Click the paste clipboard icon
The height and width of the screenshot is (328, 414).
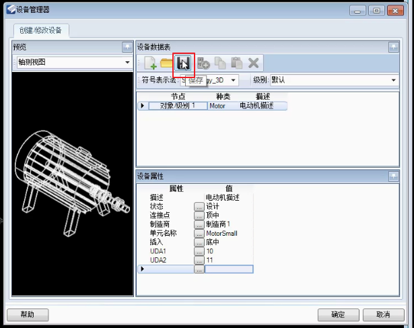point(236,63)
